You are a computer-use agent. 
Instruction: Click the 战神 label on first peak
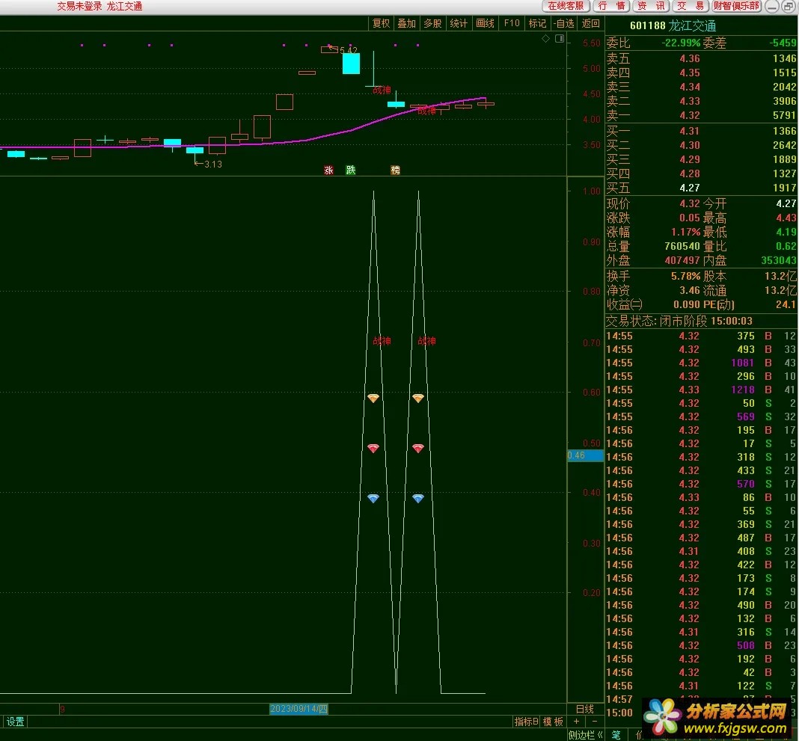coord(382,341)
